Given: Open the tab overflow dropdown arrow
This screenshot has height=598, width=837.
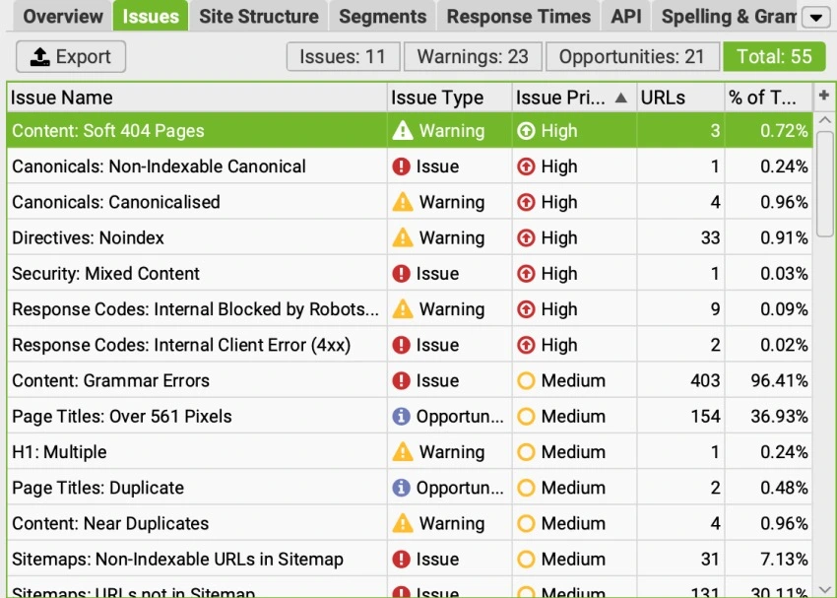Looking at the screenshot, I should [x=816, y=17].
